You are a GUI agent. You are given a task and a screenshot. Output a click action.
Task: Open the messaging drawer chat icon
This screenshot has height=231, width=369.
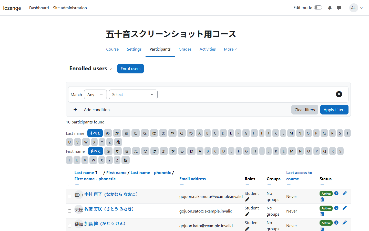[x=339, y=8]
